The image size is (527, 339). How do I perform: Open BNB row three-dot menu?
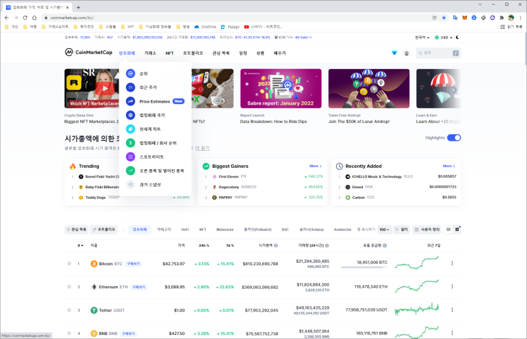452,333
